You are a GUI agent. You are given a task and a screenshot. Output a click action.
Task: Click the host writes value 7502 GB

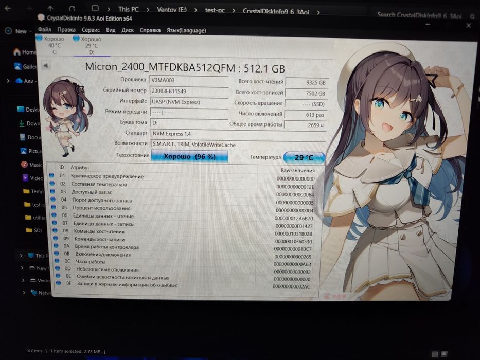click(306, 93)
